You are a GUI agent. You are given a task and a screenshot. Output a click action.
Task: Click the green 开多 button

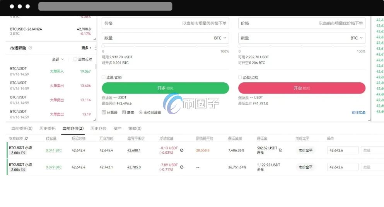click(165, 88)
